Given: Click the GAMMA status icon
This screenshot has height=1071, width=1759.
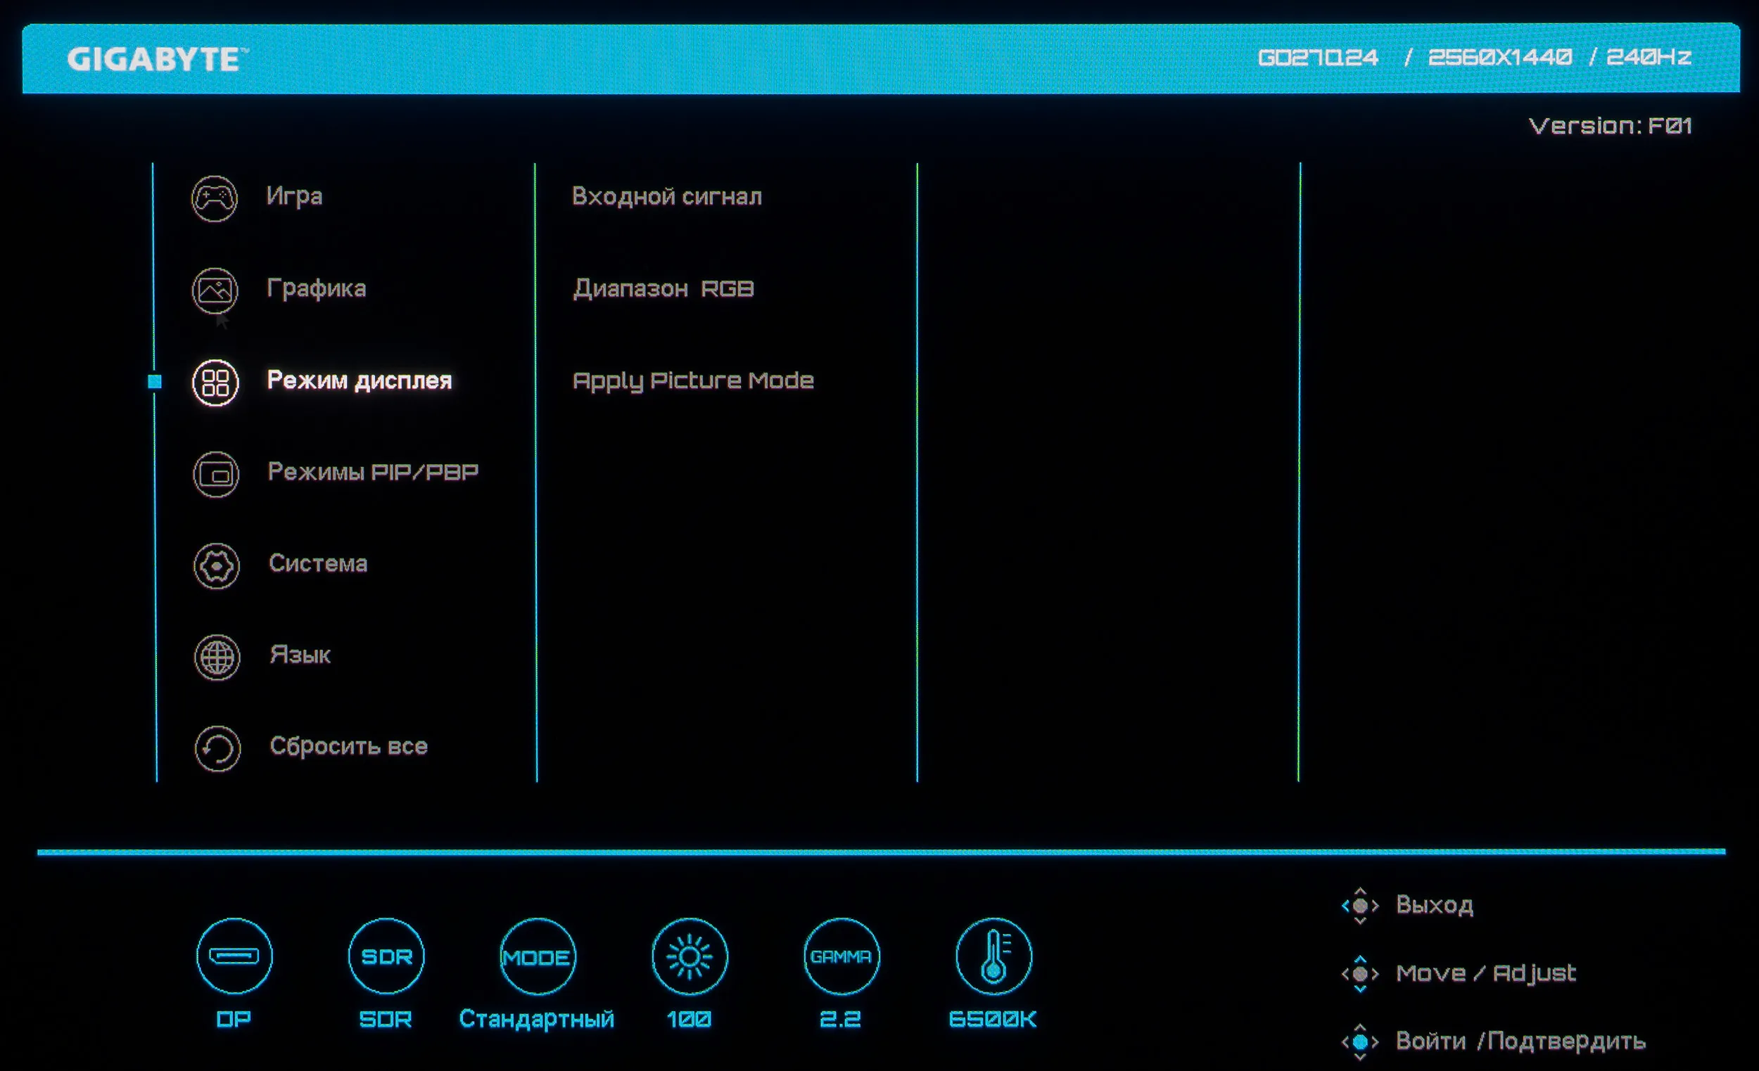Looking at the screenshot, I should [841, 956].
